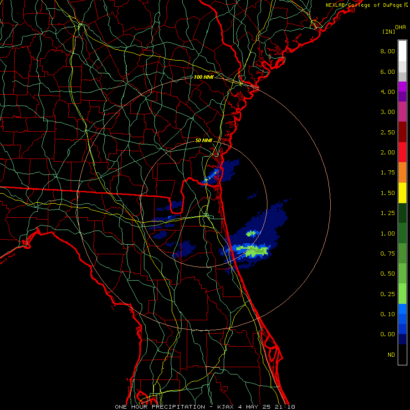Select the 0.50 legend value
Viewport: 410px width, 410px height.
click(388, 274)
